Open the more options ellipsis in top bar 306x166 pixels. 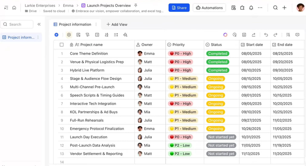tap(260, 8)
